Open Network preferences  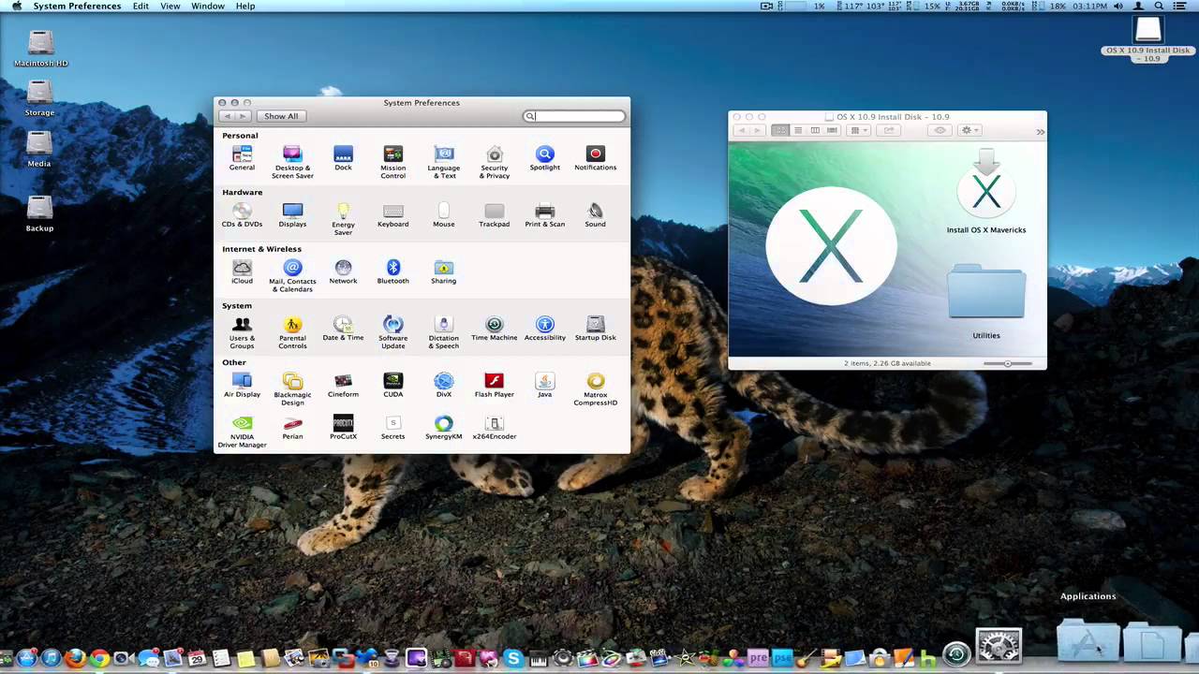[x=343, y=270]
